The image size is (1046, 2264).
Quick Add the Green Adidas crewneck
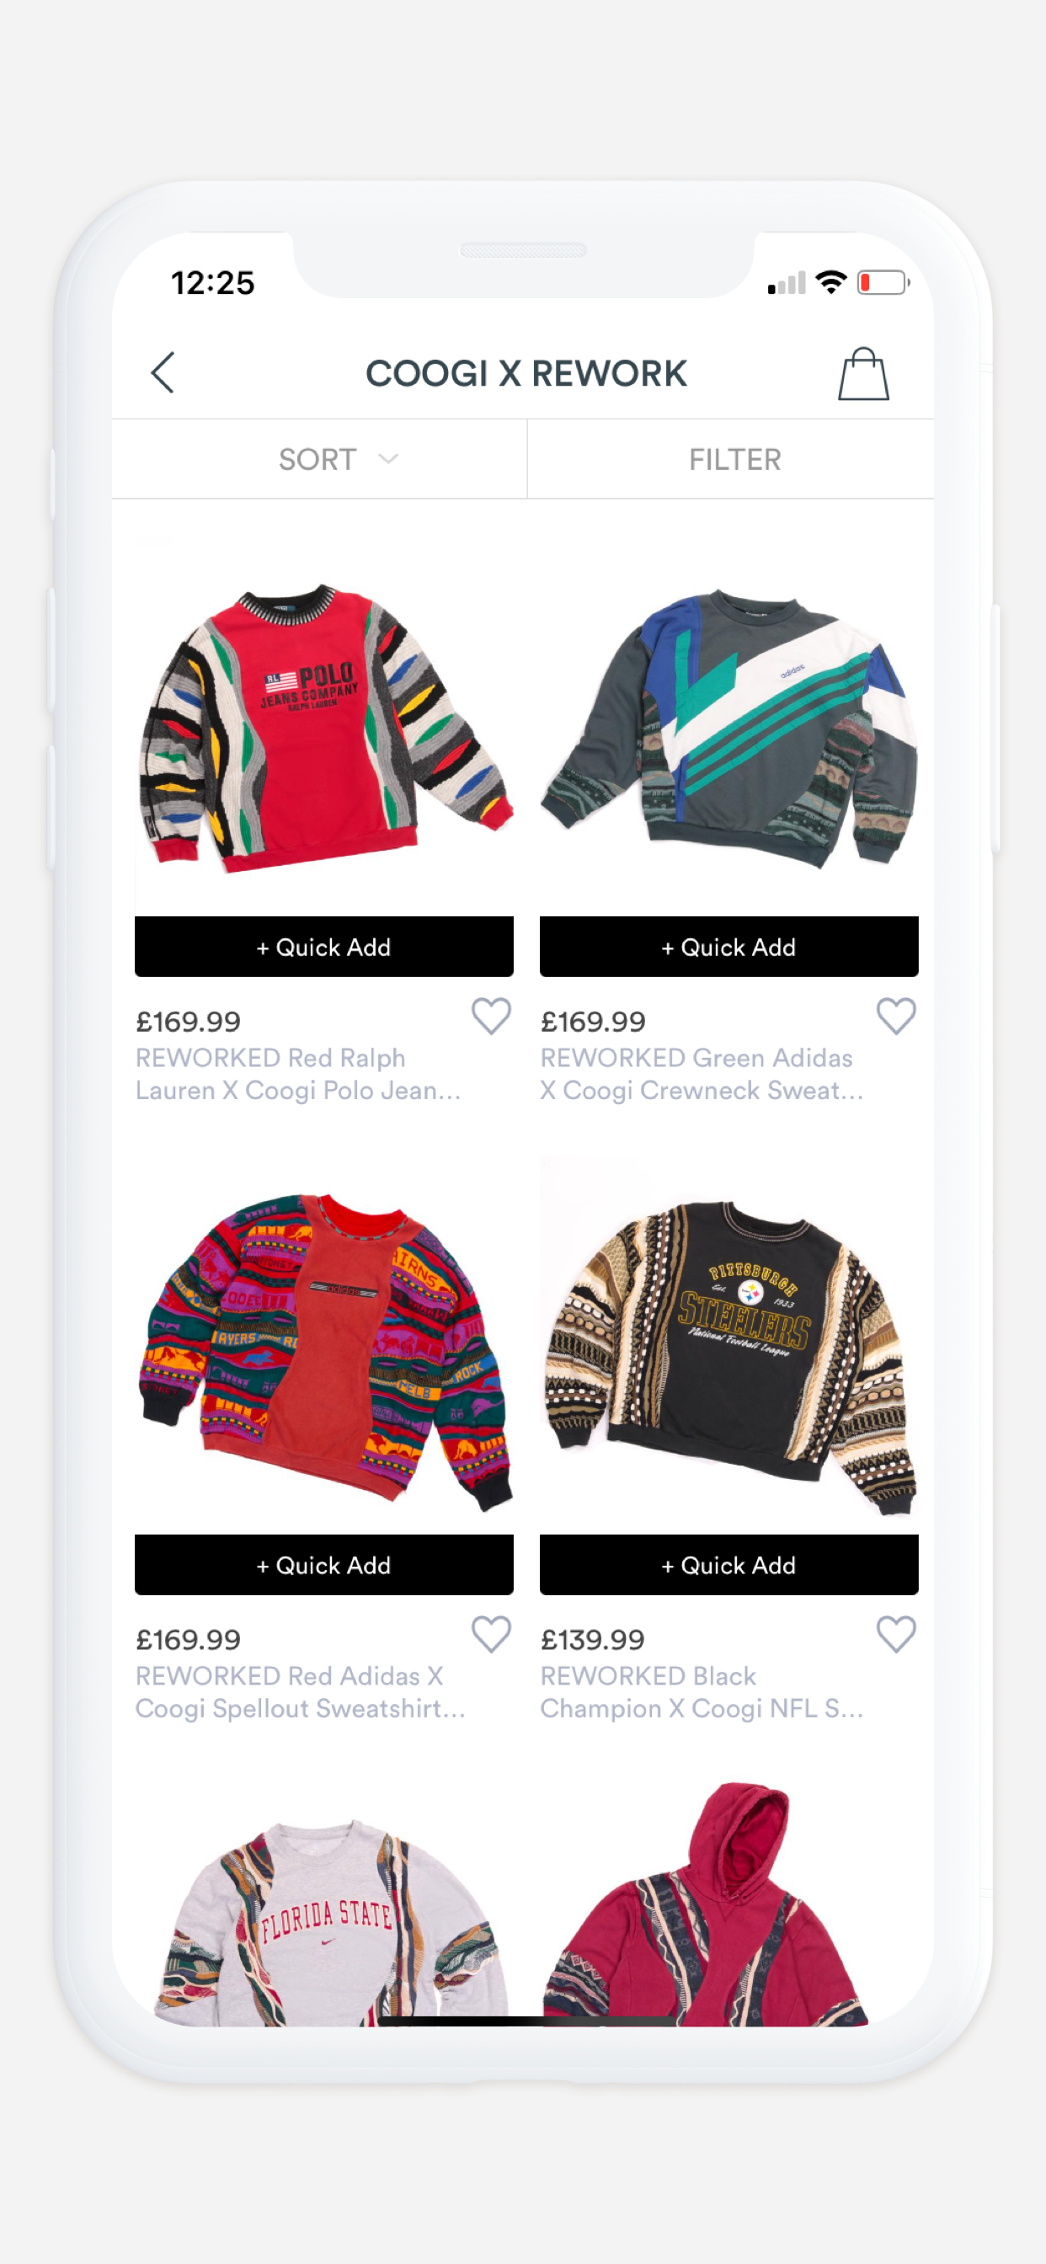click(728, 947)
